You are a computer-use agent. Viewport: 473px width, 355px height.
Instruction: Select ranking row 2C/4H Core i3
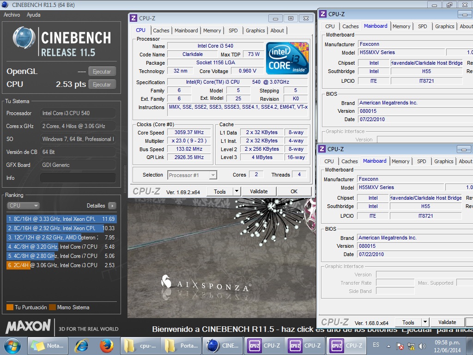(61, 265)
